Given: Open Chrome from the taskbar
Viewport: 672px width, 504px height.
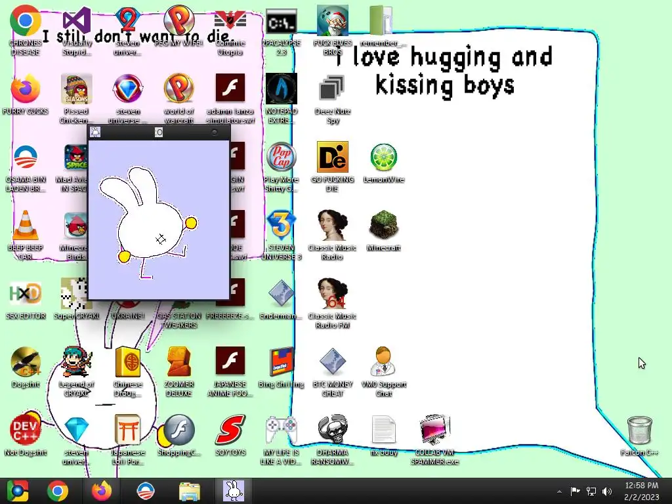Looking at the screenshot, I should pos(58,491).
